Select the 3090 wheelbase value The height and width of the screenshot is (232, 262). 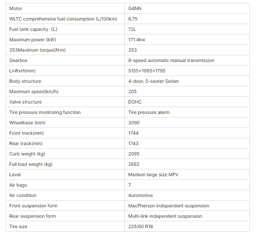tap(134, 123)
